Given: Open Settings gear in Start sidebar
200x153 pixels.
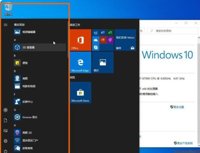Looking at the screenshot, I should tap(5, 141).
